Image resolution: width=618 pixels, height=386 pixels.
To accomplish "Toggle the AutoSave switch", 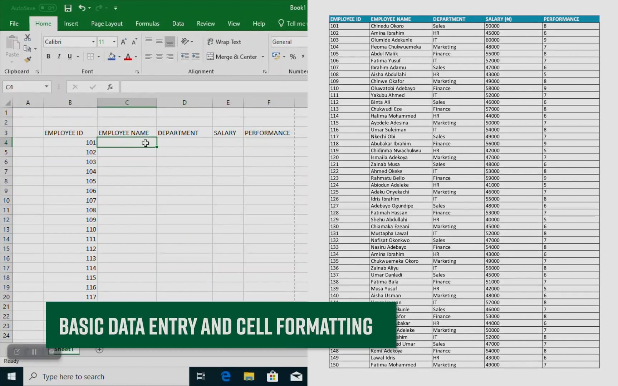I will (x=48, y=8).
